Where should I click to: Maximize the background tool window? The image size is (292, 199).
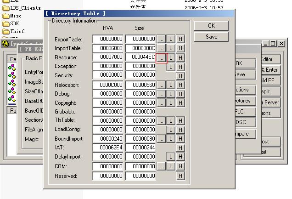click(x=273, y=44)
